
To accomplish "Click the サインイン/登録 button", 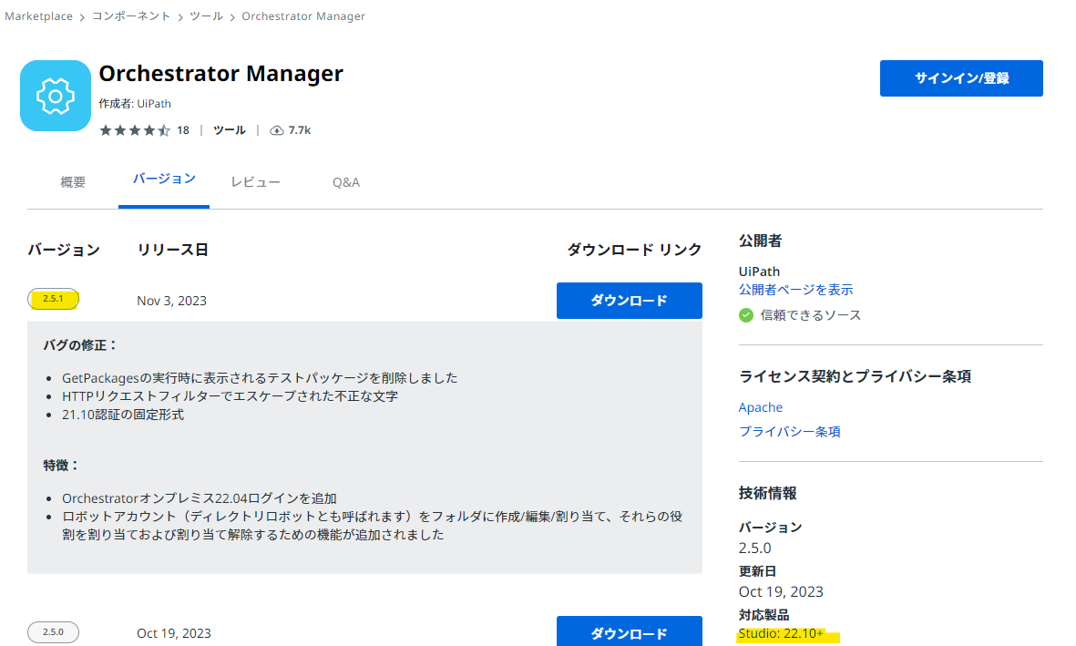I will pyautogui.click(x=960, y=78).
